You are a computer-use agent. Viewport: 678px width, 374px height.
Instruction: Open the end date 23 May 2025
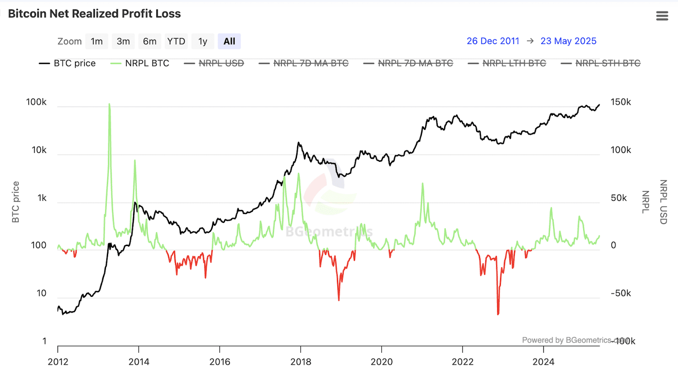[x=568, y=41]
